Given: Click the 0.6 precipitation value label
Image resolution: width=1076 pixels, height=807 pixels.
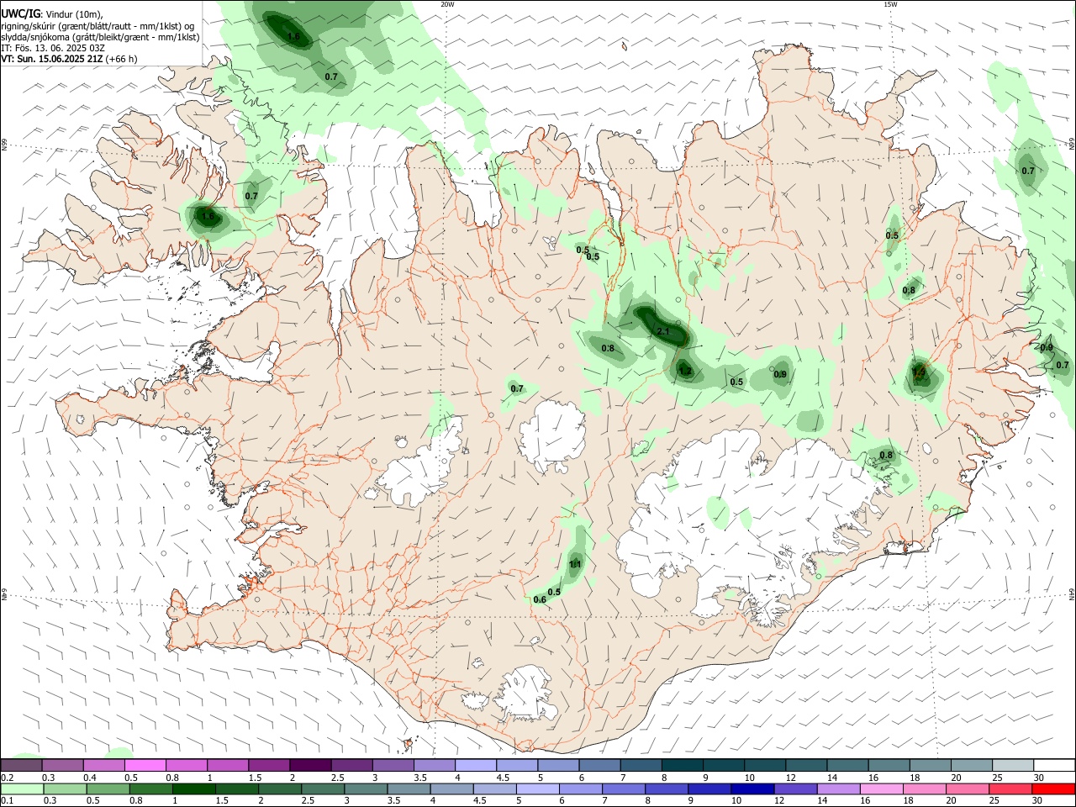Looking at the screenshot, I should (x=540, y=599).
